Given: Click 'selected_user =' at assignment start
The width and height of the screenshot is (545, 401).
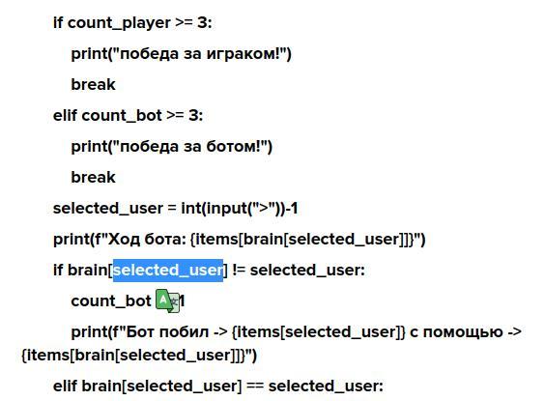Looking at the screenshot, I should [x=115, y=209].
